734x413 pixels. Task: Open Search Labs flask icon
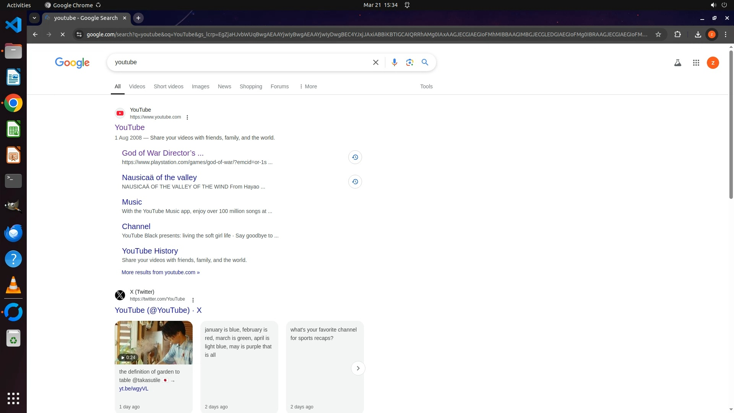point(677,63)
